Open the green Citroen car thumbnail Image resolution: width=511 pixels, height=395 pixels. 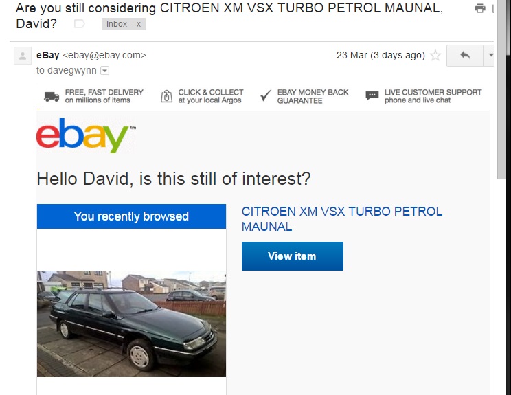pyautogui.click(x=131, y=324)
